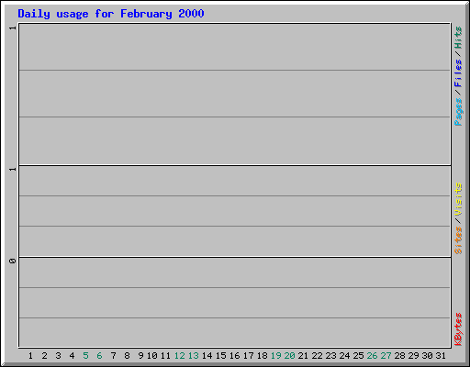Select the green 'Hits' legend label

(x=458, y=38)
